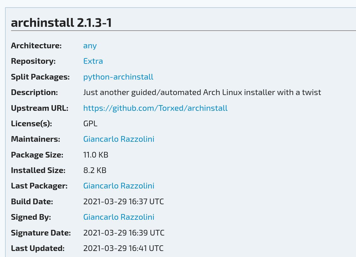Open Giancarlo Razzolini link under Maintainers

[x=119, y=139]
